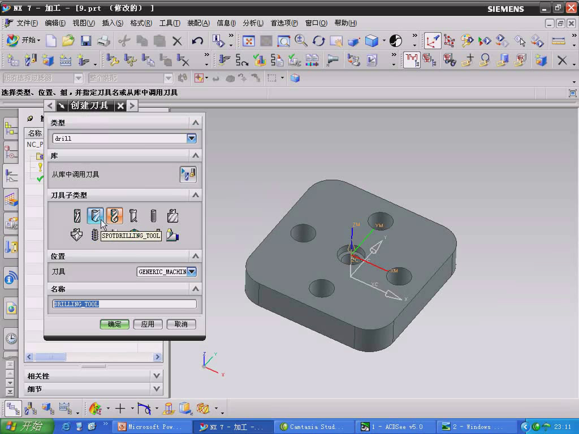
Task: Click the shaded cube rendering style icon
Action: click(371, 41)
